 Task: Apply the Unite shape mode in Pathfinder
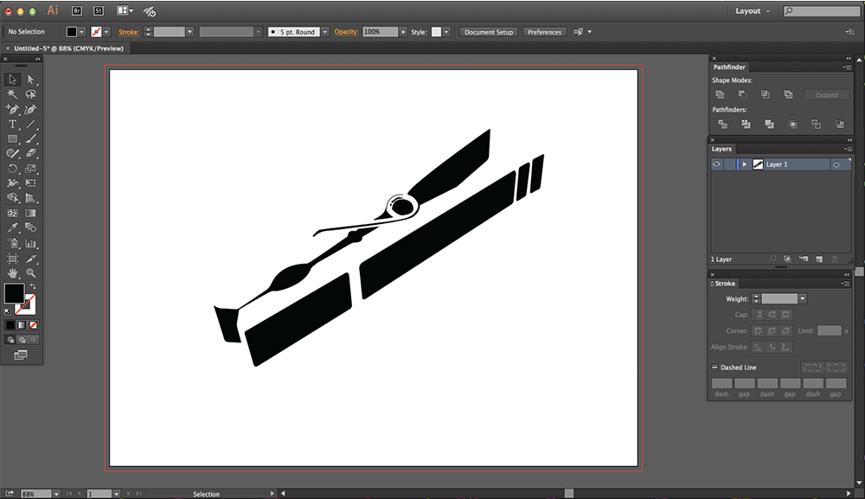721,93
